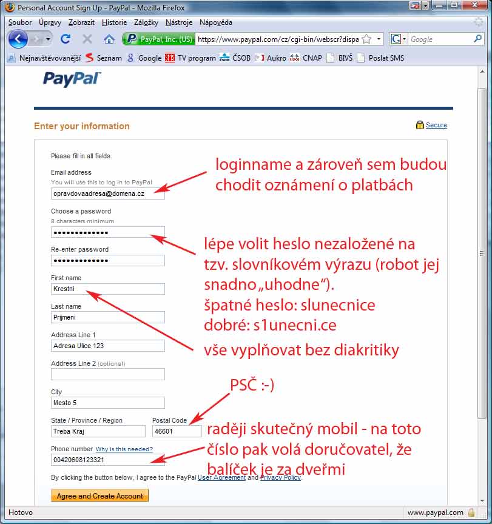The height and width of the screenshot is (524, 492).
Task: Click the City field
Action: [x=107, y=403]
